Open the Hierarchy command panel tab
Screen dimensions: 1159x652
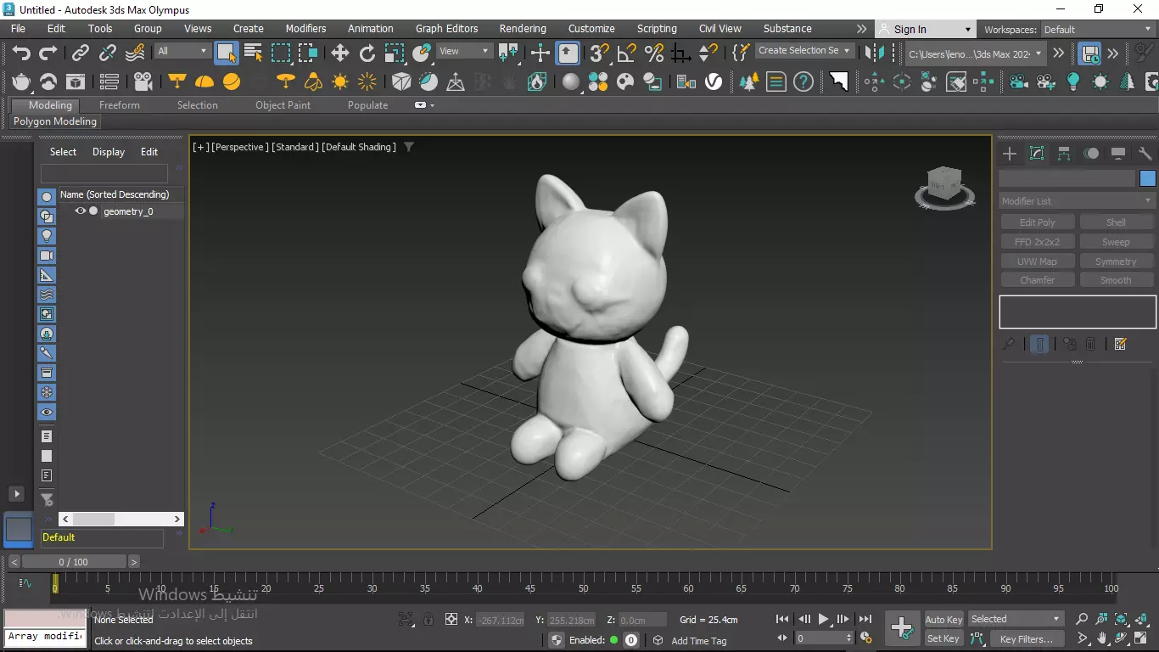pos(1064,154)
